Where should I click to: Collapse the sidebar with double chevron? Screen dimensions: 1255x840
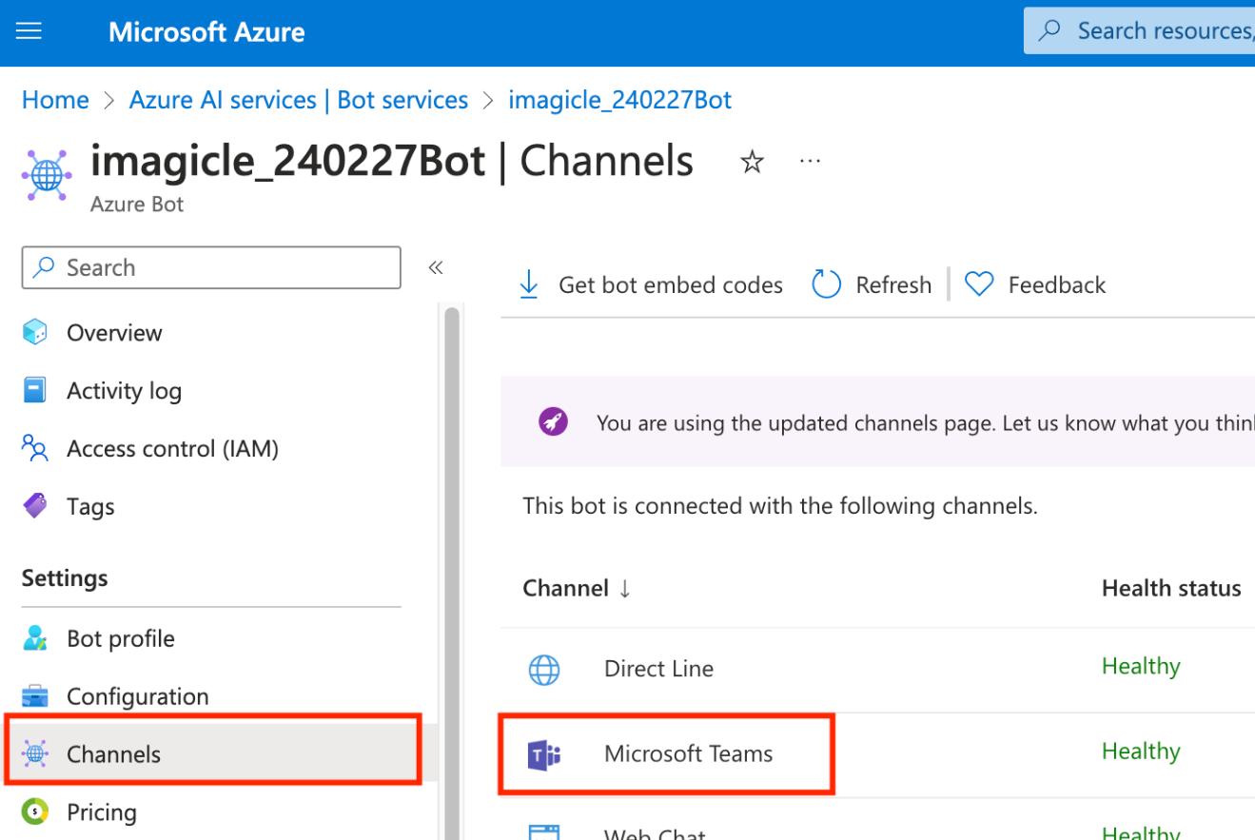click(x=436, y=268)
